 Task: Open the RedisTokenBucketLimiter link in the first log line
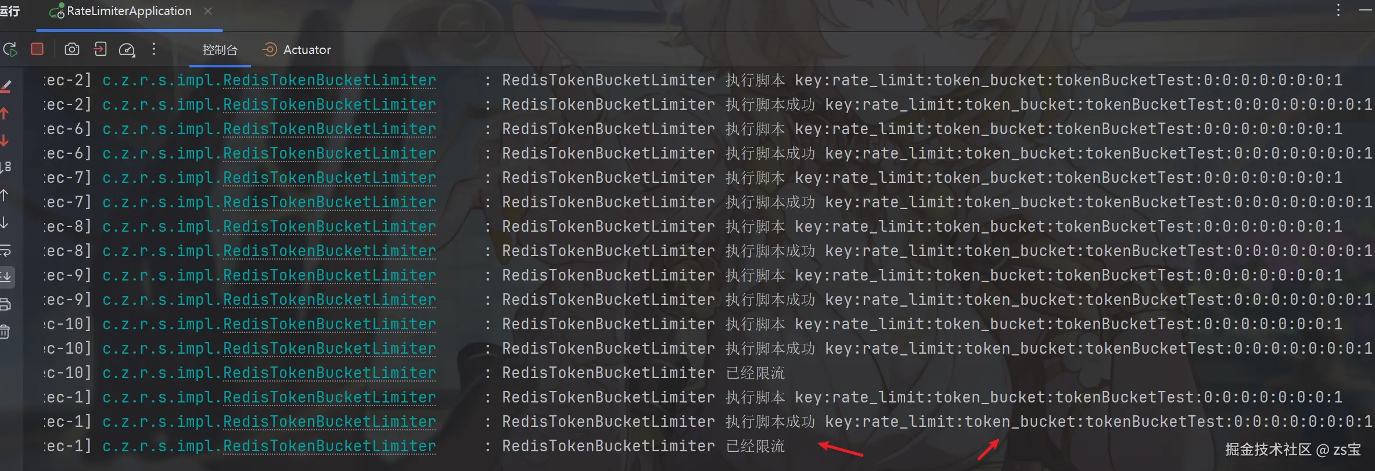(x=329, y=80)
